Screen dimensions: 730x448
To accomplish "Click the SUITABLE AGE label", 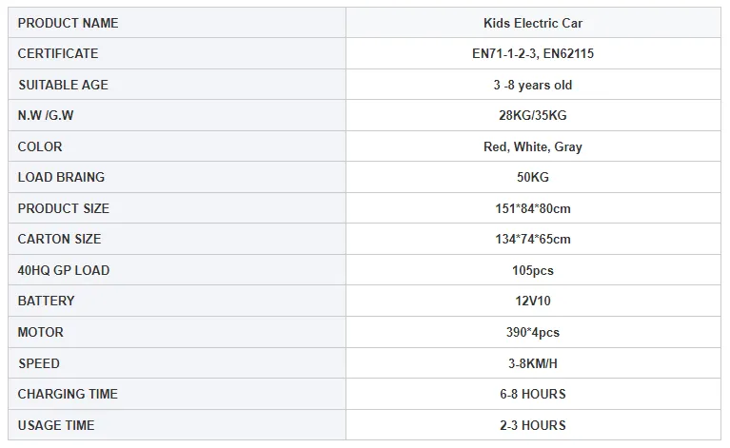I will tap(63, 85).
